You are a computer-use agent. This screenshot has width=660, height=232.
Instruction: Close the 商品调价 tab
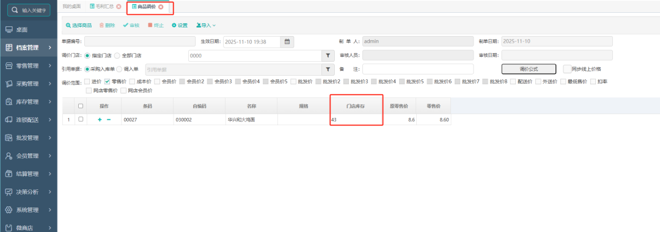(x=161, y=7)
